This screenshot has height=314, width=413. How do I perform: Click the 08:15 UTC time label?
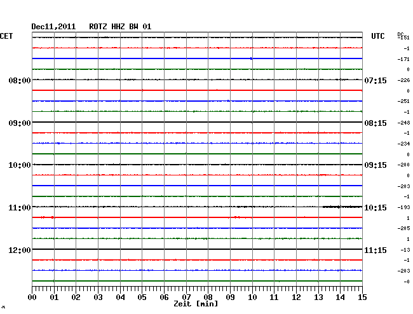[376, 123]
